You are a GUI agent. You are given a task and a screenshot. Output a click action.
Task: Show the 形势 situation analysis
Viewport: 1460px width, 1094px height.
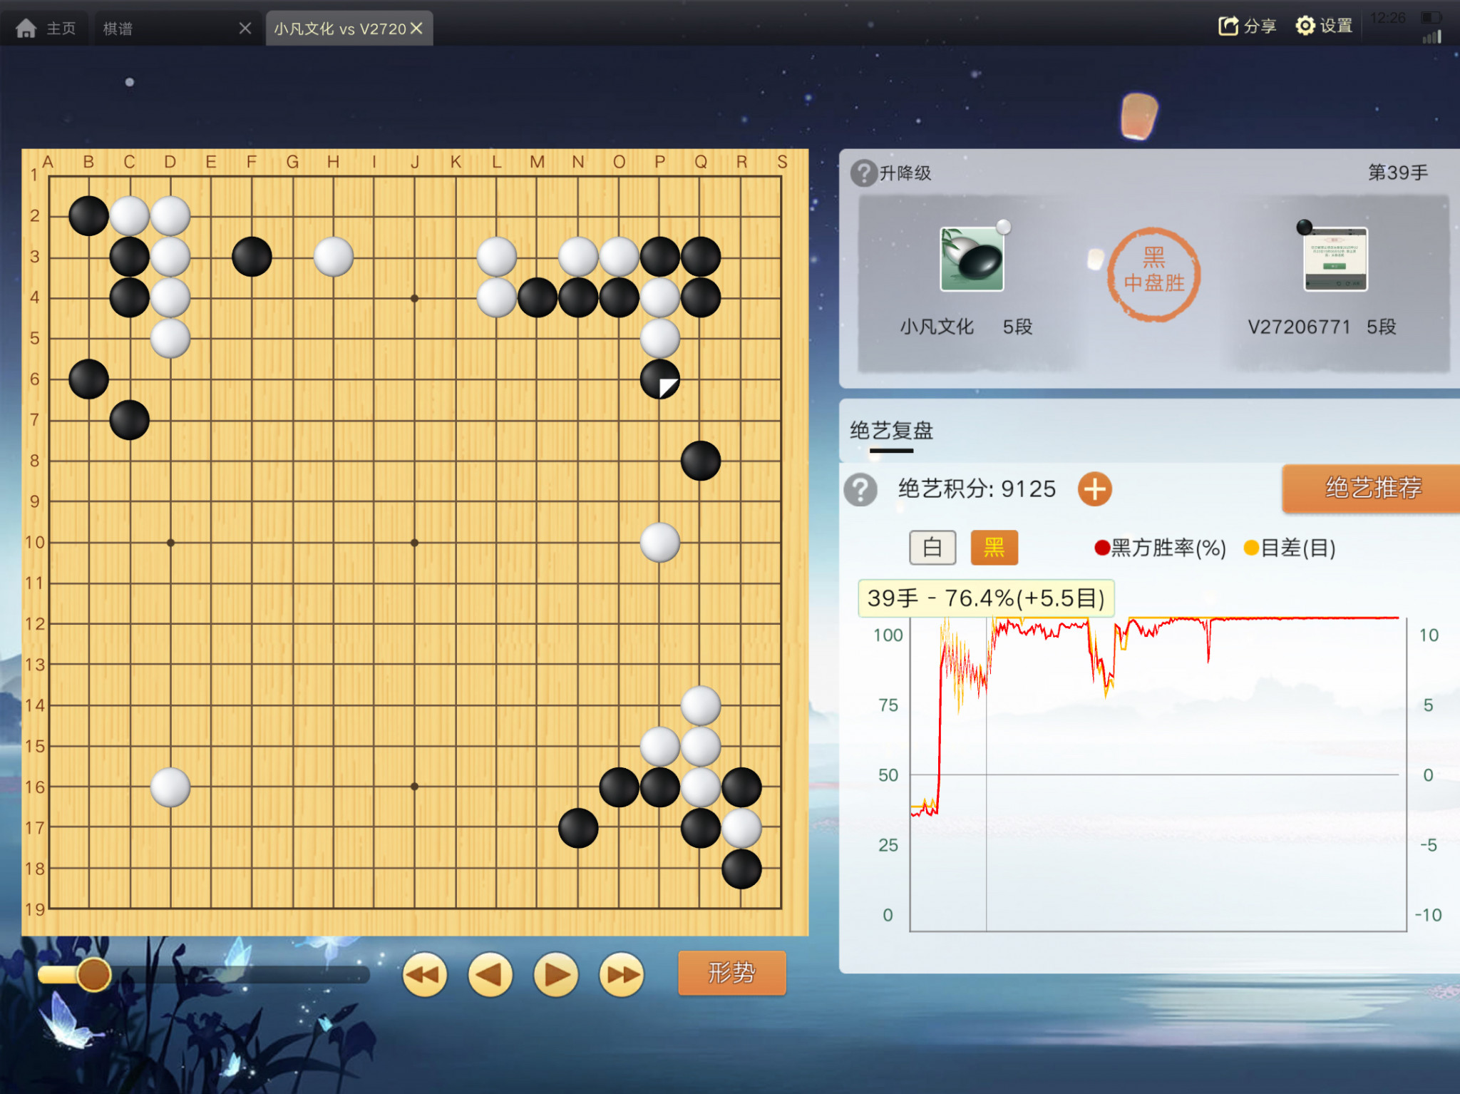click(731, 973)
